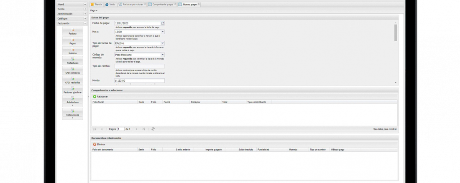Open the Pagos module button

72,42
